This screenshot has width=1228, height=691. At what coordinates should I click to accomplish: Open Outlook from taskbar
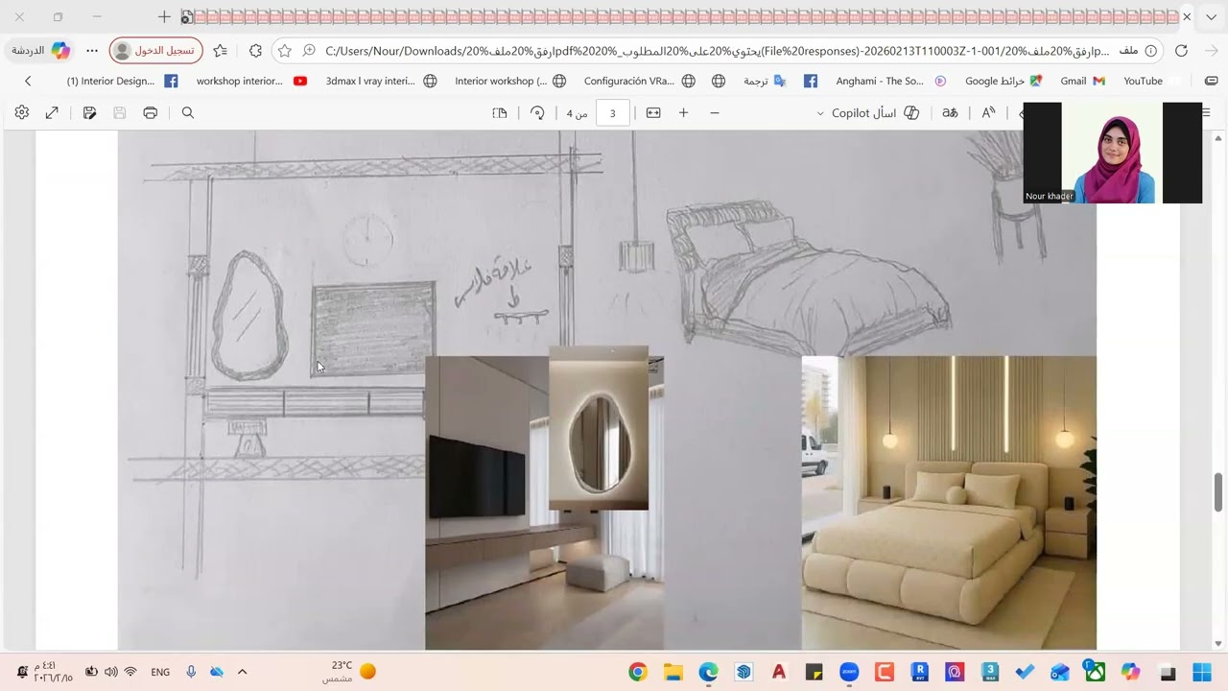[x=1060, y=672]
